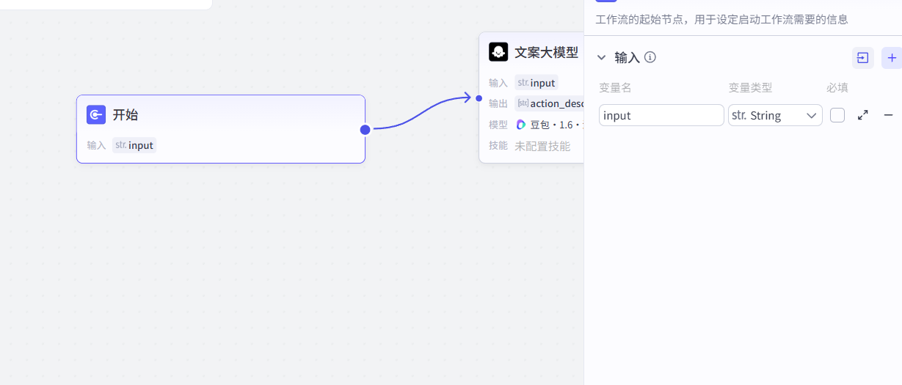Image resolution: width=902 pixels, height=385 pixels.
Task: Click the import variables icon button
Action: tap(862, 58)
